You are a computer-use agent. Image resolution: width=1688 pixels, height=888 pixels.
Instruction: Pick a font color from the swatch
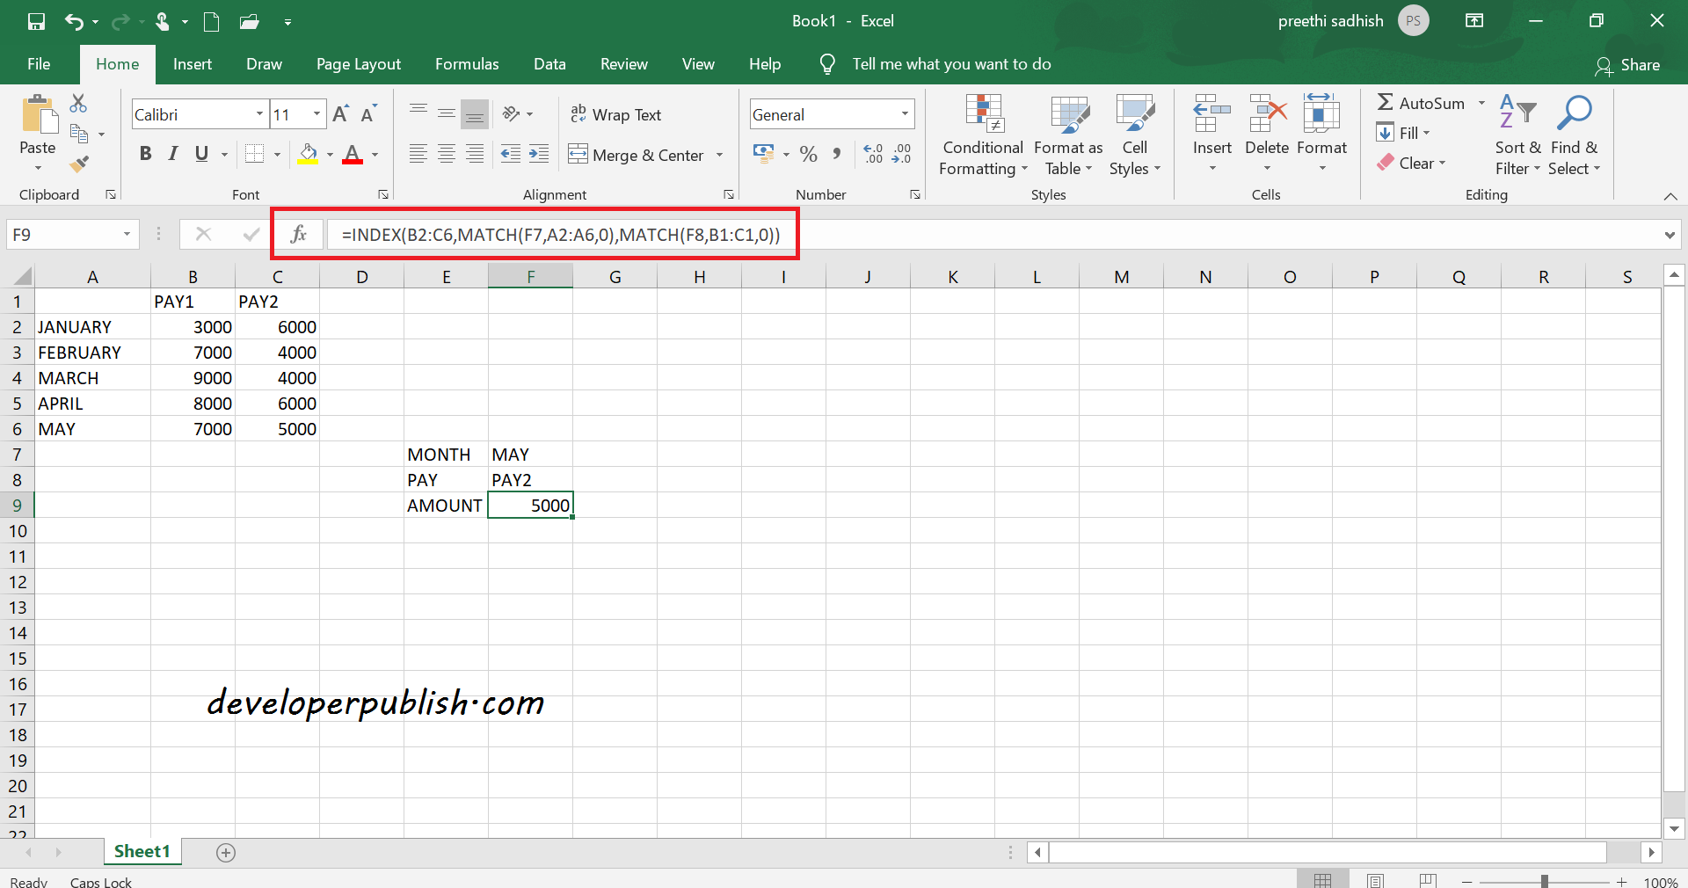click(x=354, y=154)
